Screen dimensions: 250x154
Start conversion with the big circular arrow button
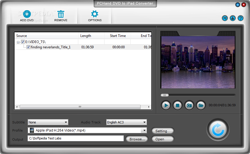(x=218, y=130)
